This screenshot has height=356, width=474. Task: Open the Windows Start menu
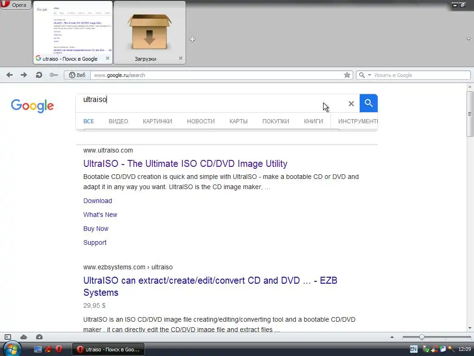(x=12, y=349)
